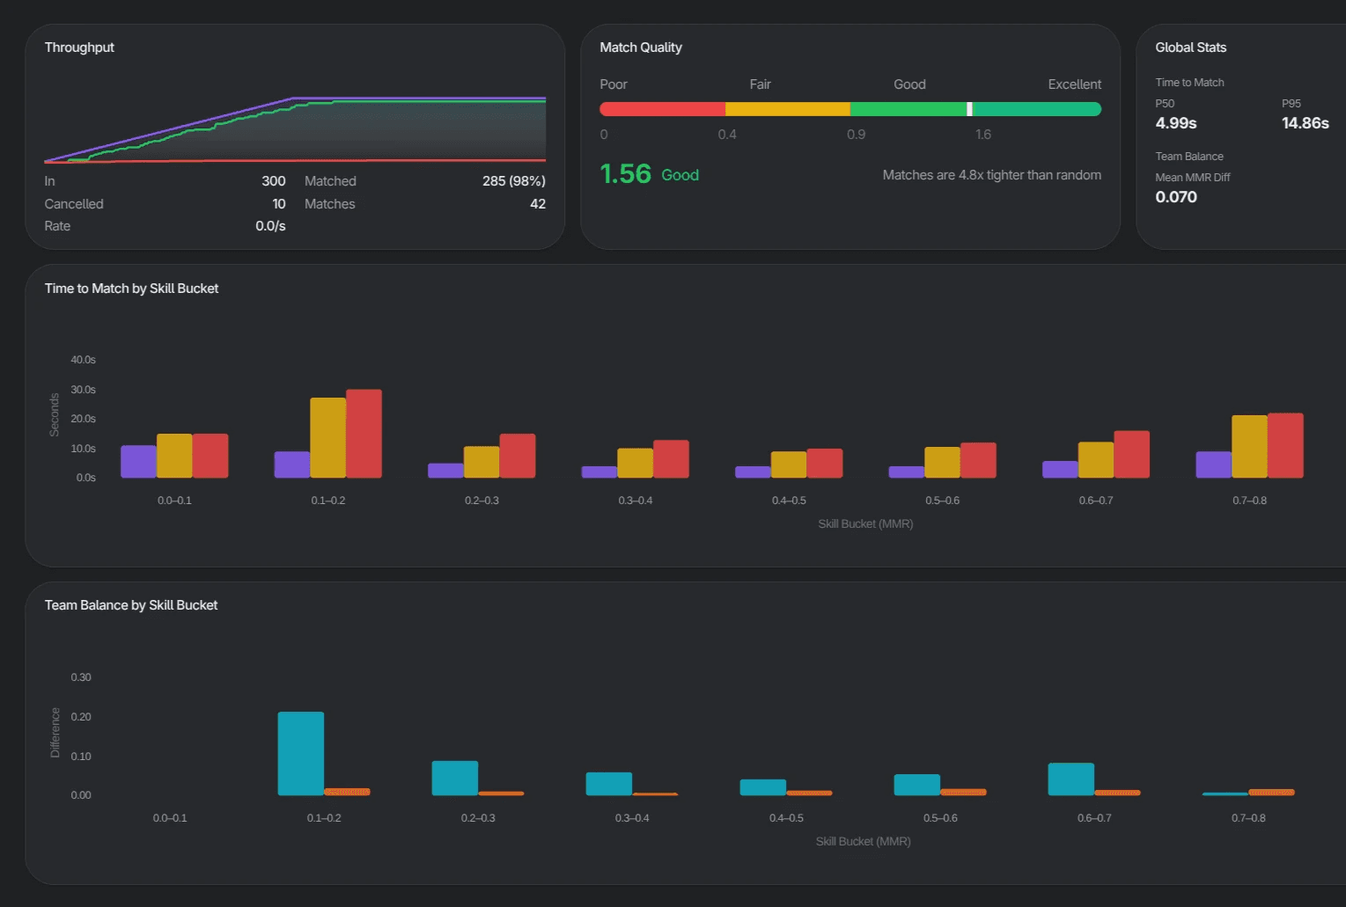Click the Throughput panel title
Image resolution: width=1346 pixels, height=907 pixels.
click(79, 48)
